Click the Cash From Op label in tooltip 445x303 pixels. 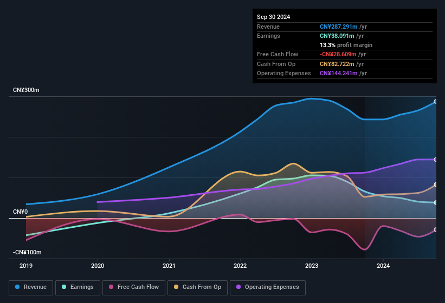coord(276,64)
